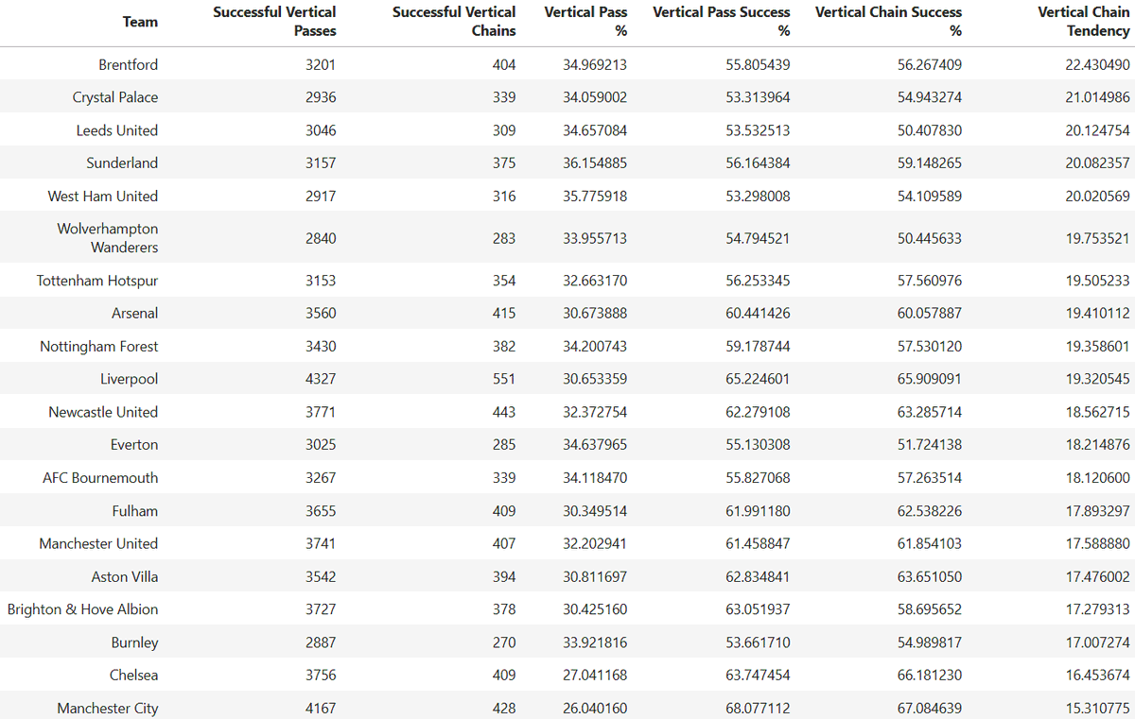This screenshot has height=719, width=1135.
Task: Select the AFC Bournemouth team cell
Action: click(x=100, y=478)
